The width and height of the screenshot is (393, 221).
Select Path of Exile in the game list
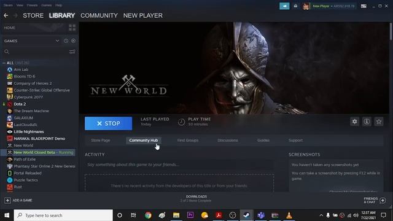(x=25, y=160)
